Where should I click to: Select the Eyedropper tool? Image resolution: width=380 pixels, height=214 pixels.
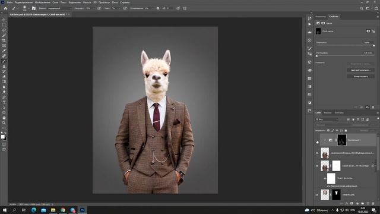[x=4, y=51]
